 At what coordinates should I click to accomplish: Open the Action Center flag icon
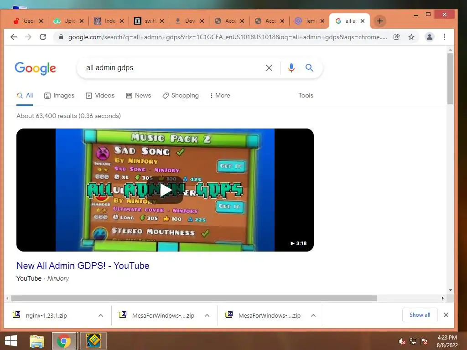[424, 341]
